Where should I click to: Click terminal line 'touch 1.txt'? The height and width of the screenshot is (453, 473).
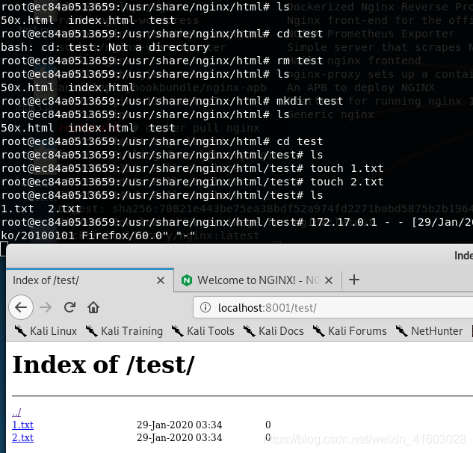pyautogui.click(x=347, y=168)
